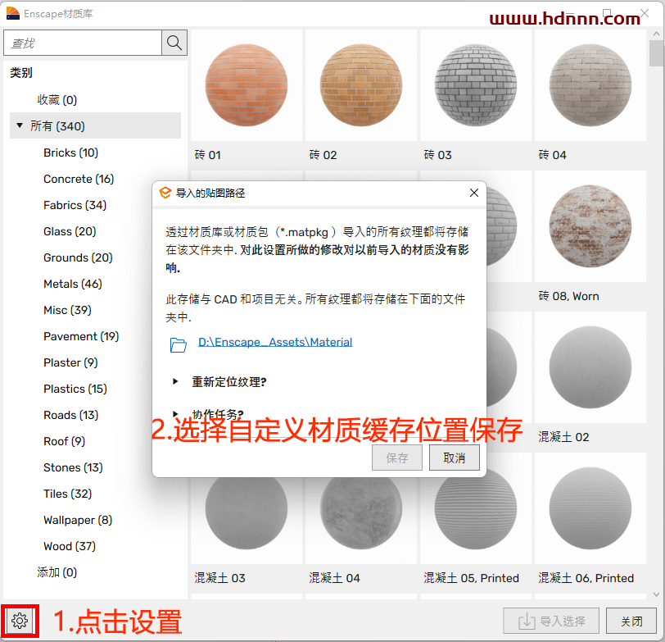Screen dimensions: 665x642
Task: Select the Misc (39) category
Action: tap(67, 311)
